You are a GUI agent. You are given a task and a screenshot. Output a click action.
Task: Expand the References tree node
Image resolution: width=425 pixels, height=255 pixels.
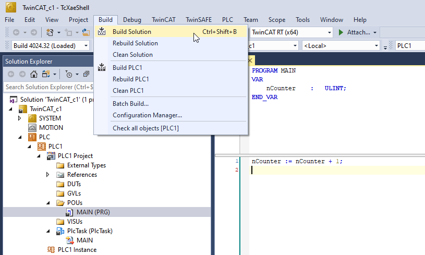coord(47,175)
